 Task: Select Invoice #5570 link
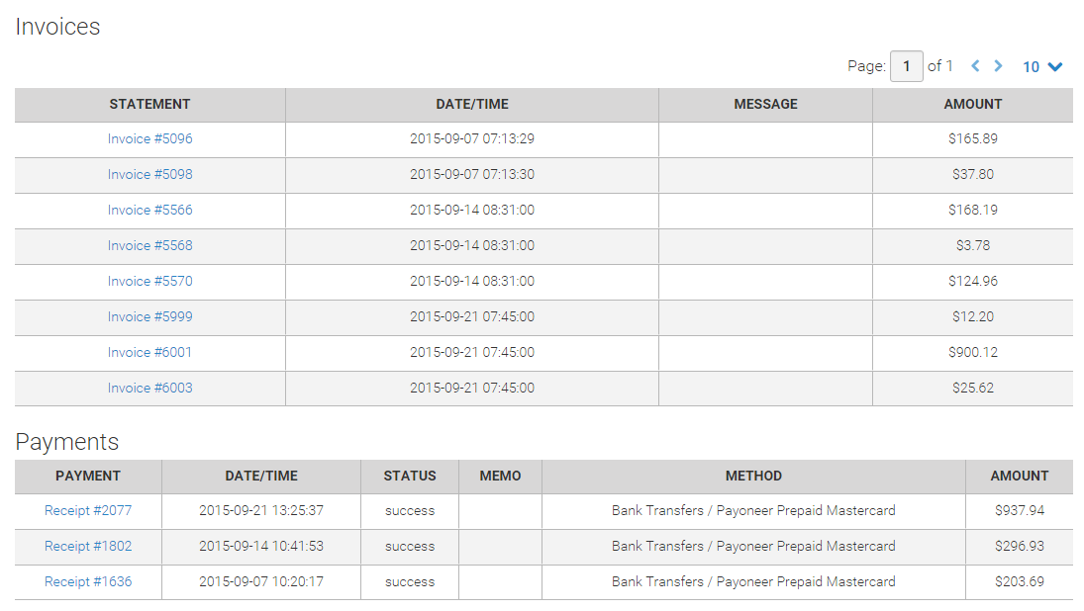[150, 282]
